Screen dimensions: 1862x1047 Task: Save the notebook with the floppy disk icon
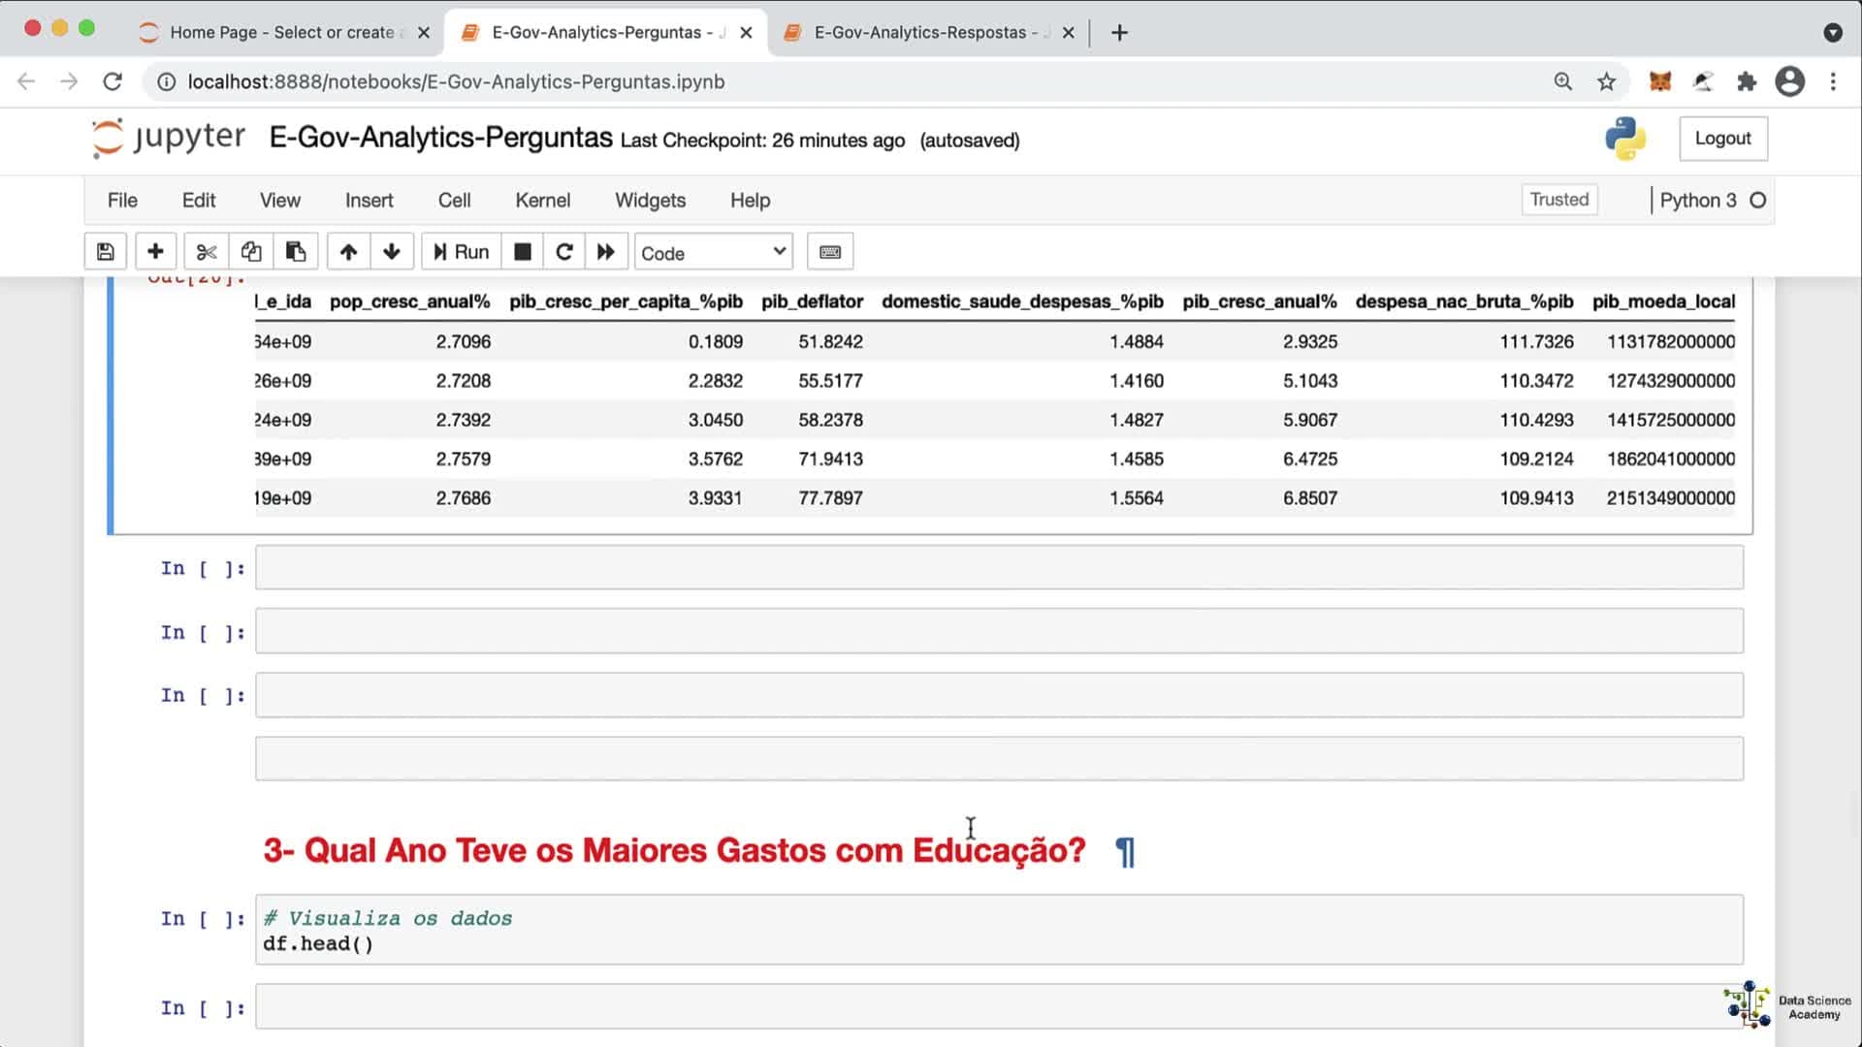pos(105,252)
